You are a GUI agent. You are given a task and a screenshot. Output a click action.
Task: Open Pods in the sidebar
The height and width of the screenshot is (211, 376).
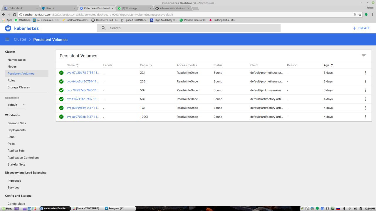[x=11, y=144]
